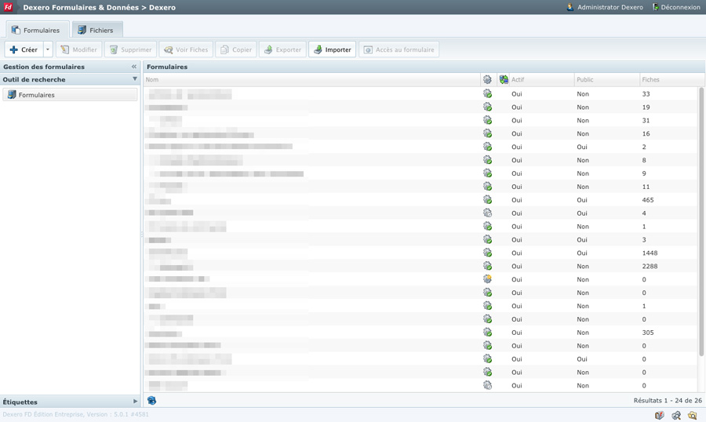Click the refresh icon below the grid
The height and width of the screenshot is (422, 706).
(x=151, y=401)
